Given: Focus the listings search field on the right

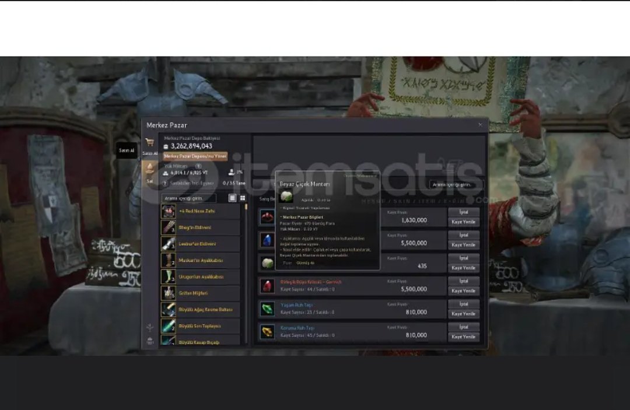Looking at the screenshot, I should pyautogui.click(x=456, y=185).
